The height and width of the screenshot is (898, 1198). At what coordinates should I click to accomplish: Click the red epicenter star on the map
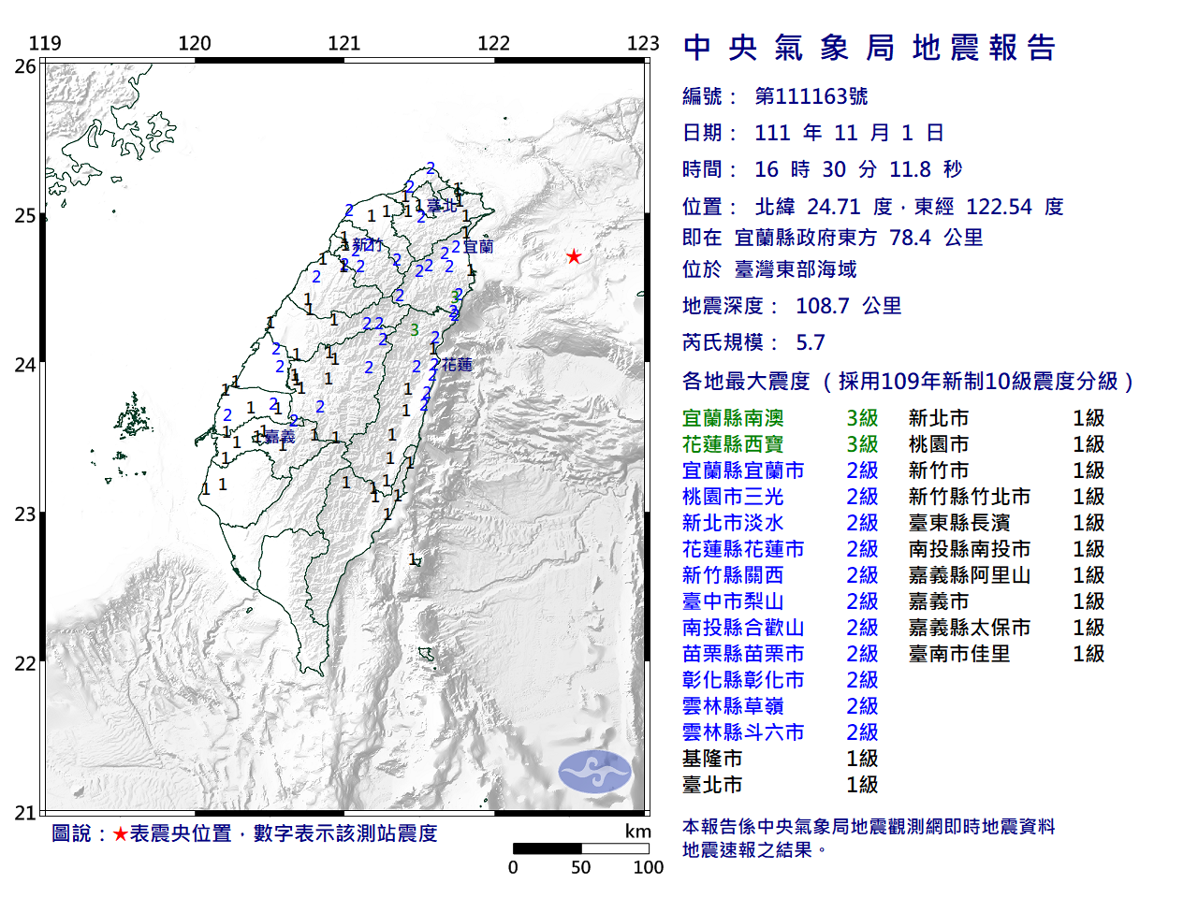(574, 256)
